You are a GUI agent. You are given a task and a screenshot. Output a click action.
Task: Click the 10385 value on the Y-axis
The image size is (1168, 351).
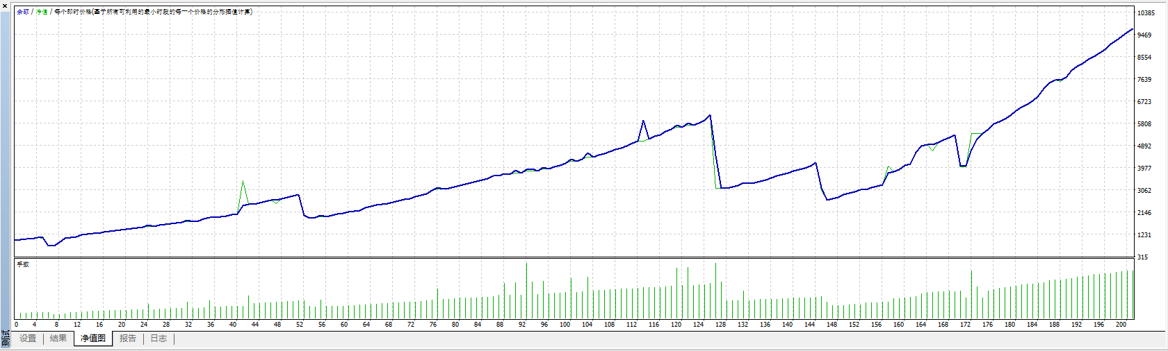point(1146,13)
